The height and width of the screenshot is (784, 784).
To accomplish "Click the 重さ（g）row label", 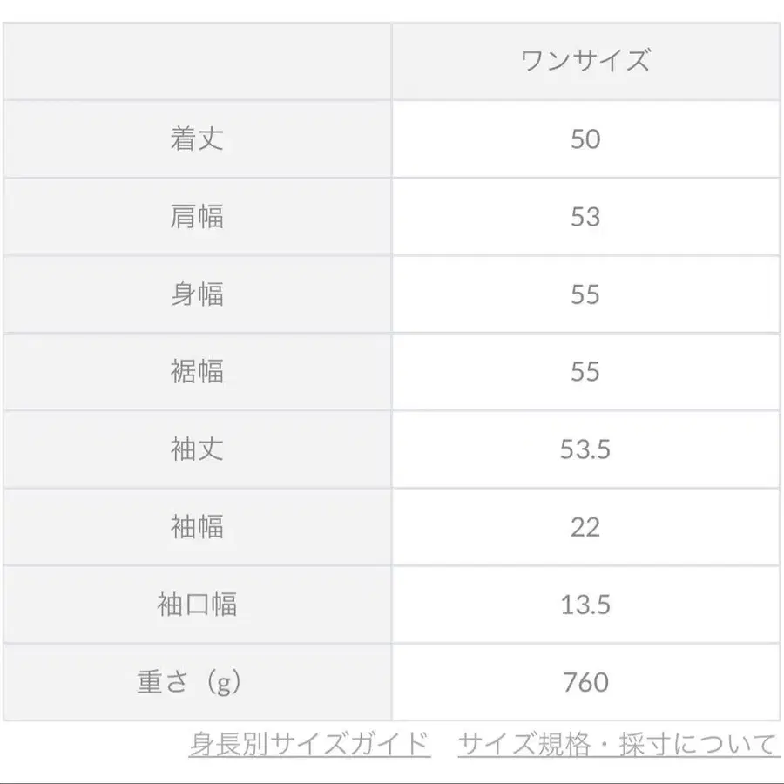I will pyautogui.click(x=199, y=682).
